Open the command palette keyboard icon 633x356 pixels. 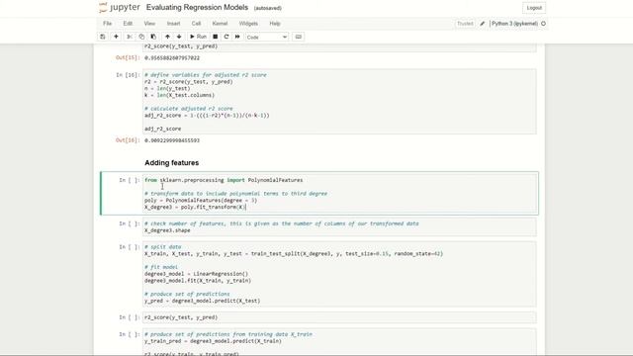(x=299, y=37)
